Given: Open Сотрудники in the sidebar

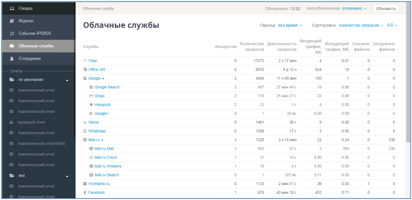Looking at the screenshot, I should (38, 58).
